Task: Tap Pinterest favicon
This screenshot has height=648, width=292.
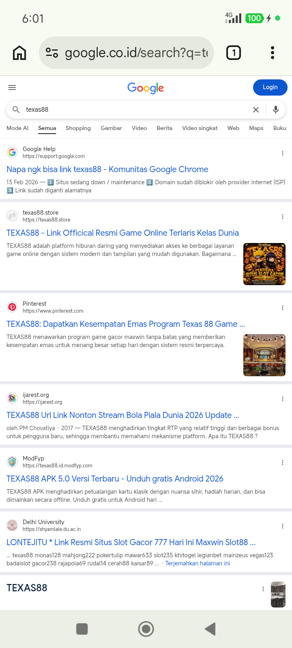Action: tap(12, 307)
